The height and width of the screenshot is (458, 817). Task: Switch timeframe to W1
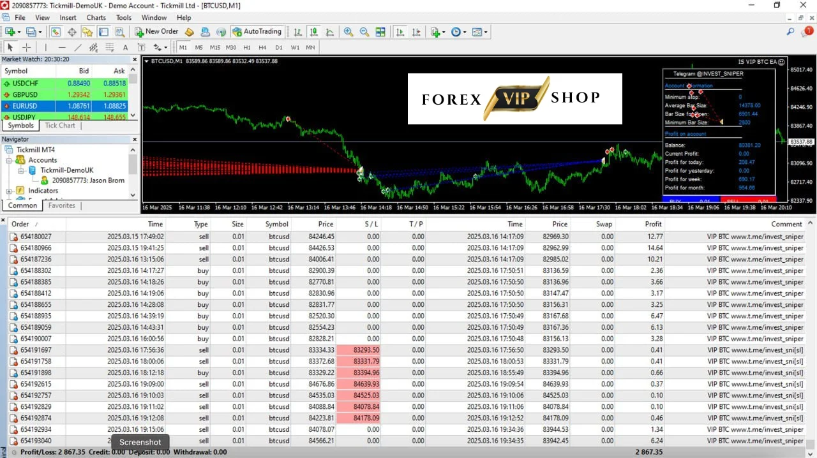(x=295, y=47)
